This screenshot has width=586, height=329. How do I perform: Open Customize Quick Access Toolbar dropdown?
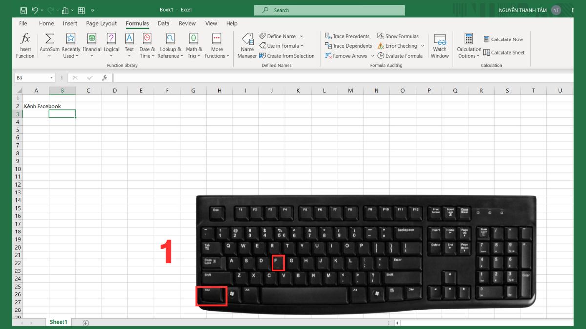(93, 10)
